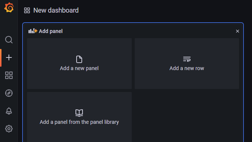
Task: Click the Add a new panel label text
Action: tap(79, 68)
